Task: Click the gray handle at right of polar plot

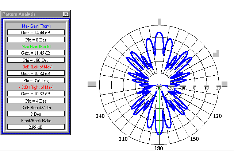Action: click(x=225, y=84)
